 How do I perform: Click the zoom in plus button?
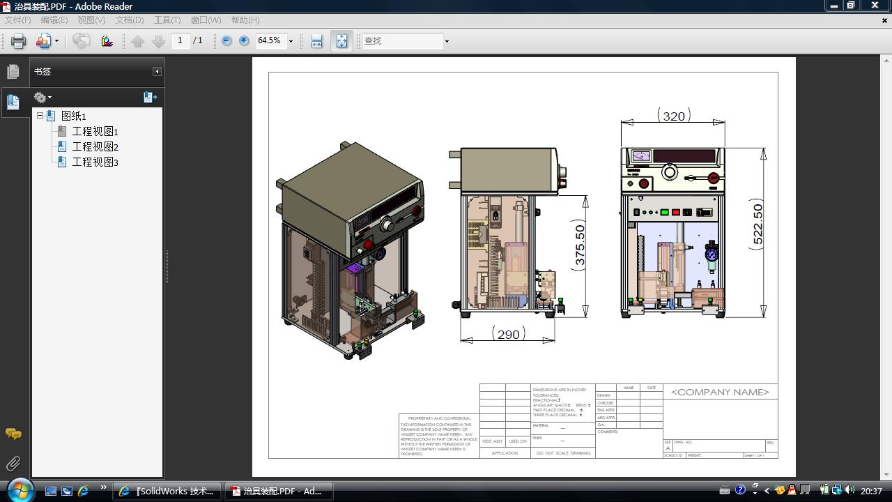coord(244,41)
